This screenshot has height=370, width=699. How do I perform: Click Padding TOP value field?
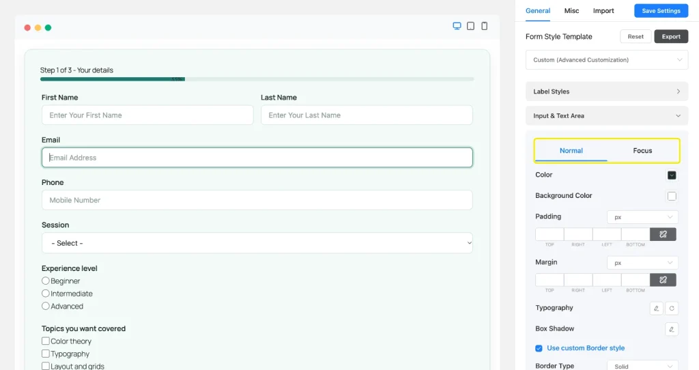[550, 234]
